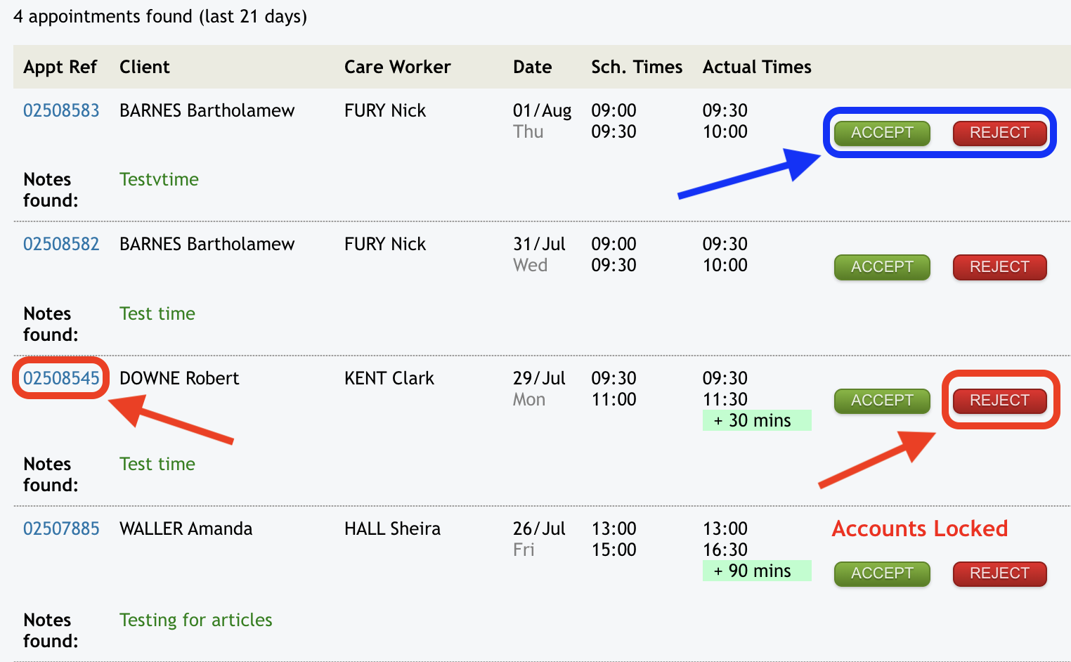Open the 'Testvtime' note
Image resolution: width=1071 pixels, height=662 pixels.
(159, 179)
